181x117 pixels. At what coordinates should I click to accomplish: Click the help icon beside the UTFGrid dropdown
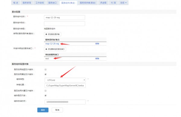88,79
